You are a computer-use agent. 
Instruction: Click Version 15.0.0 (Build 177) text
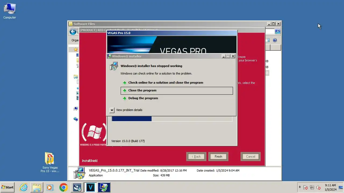point(128,141)
